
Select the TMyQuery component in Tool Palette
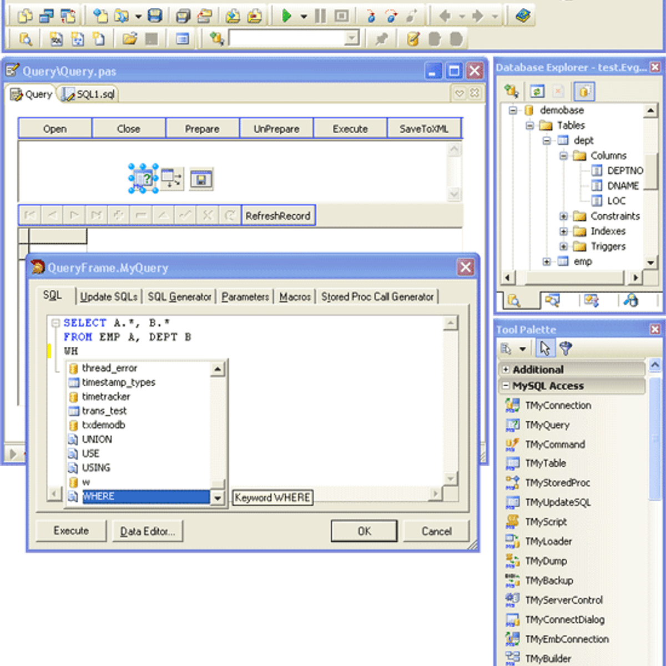point(547,425)
